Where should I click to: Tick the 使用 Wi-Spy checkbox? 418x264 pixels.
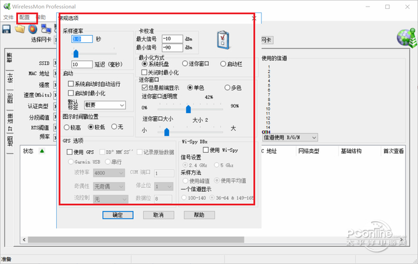[x=205, y=150]
